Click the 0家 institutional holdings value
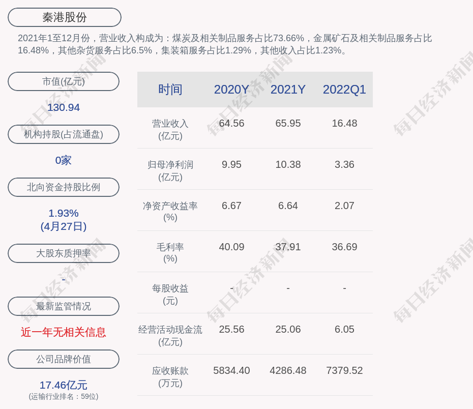473x409 pixels. [x=64, y=160]
